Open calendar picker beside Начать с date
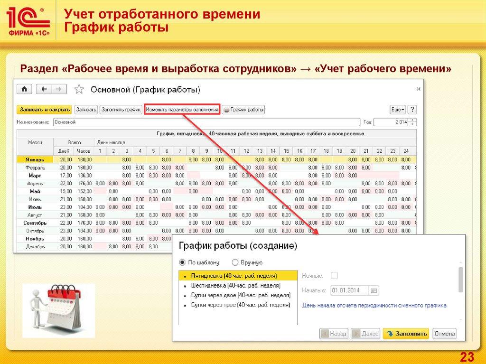Viewport: 486px width, 364px height. coord(374,290)
